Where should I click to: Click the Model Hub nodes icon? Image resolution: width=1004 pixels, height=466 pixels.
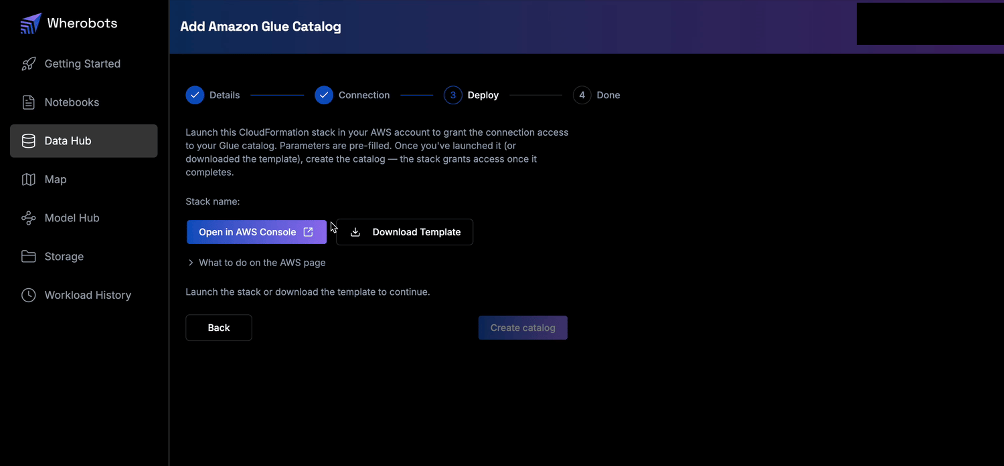pyautogui.click(x=28, y=218)
